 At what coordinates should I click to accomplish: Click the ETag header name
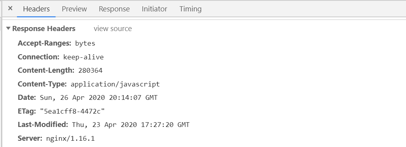pyautogui.click(x=27, y=111)
